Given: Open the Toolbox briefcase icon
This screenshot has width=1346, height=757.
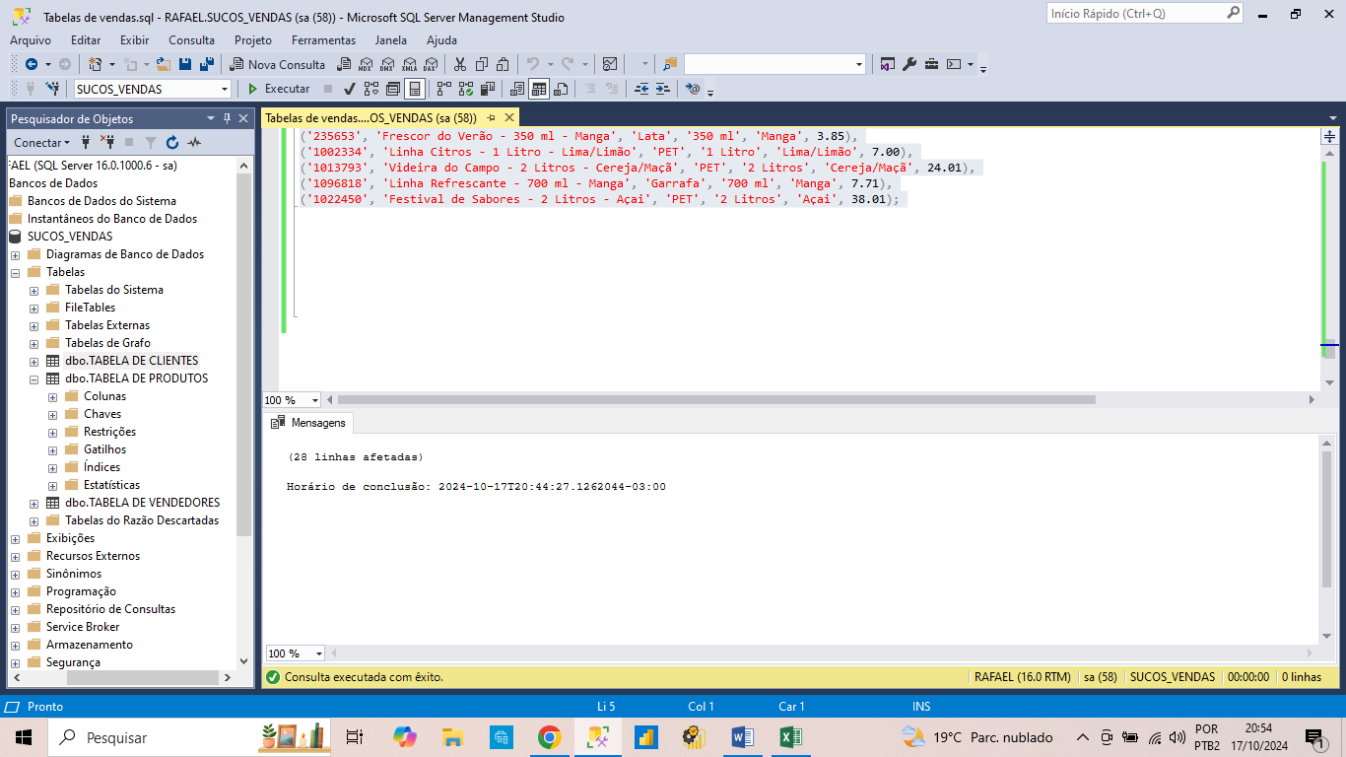Looking at the screenshot, I should tap(931, 64).
